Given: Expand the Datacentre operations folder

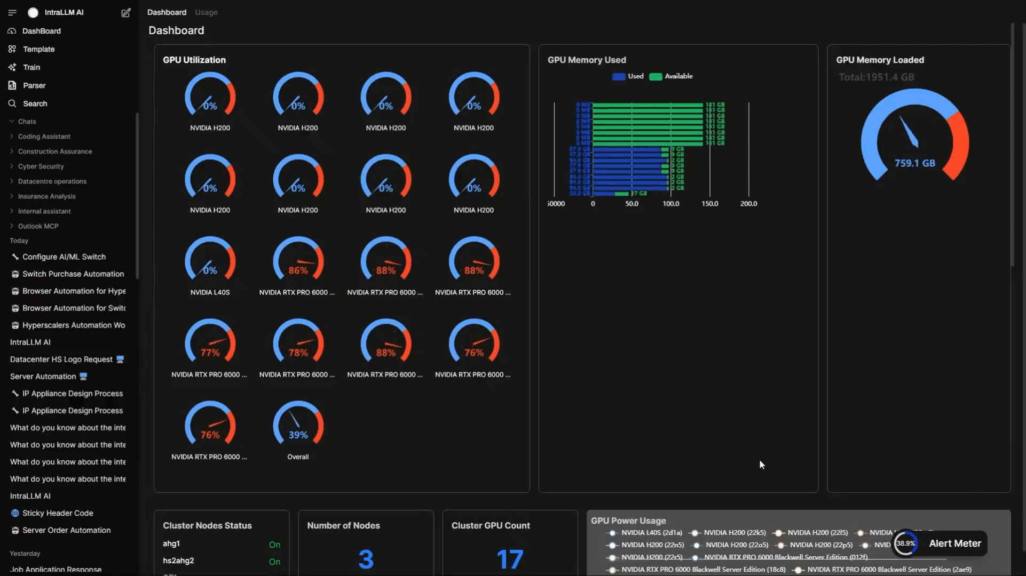Looking at the screenshot, I should click(11, 181).
